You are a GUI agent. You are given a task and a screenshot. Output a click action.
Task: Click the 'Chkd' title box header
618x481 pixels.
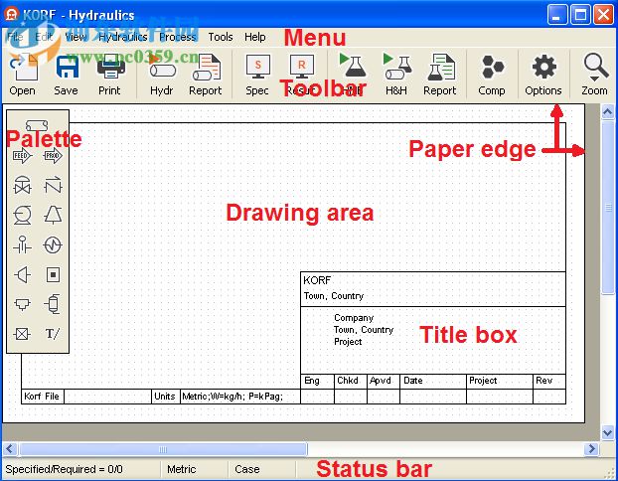(x=347, y=381)
